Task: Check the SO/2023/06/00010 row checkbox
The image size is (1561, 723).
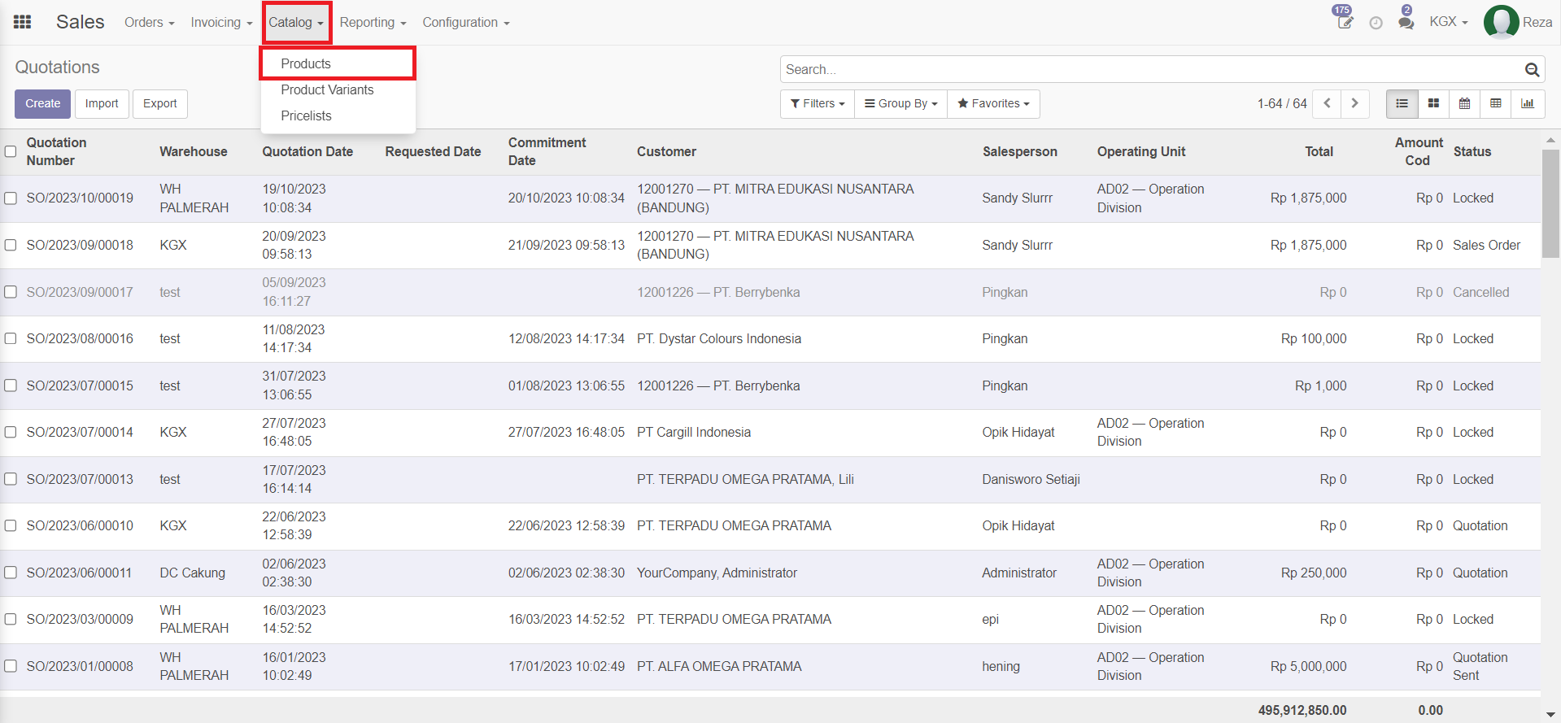Action: coord(11,525)
